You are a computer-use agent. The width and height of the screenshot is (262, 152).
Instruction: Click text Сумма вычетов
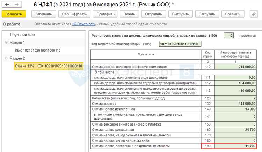coord(104,104)
